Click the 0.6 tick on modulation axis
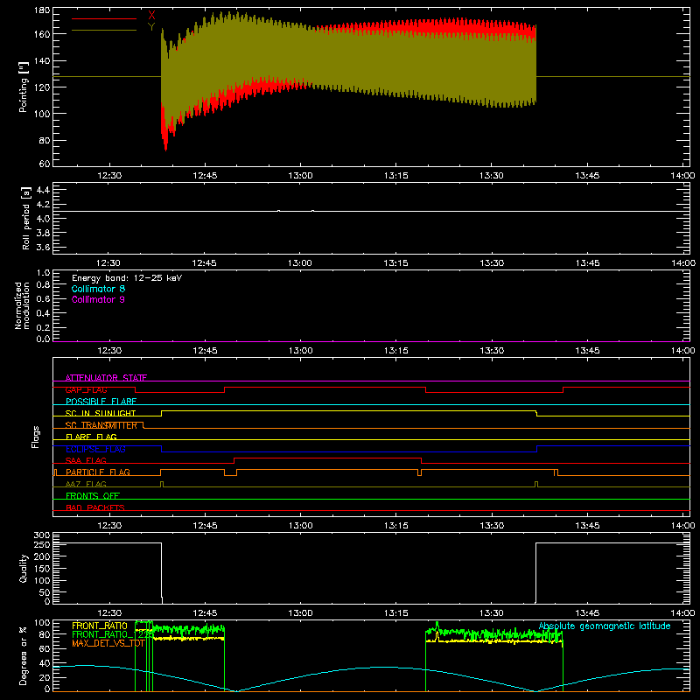Viewport: 700px width, 700px height. coord(43,298)
